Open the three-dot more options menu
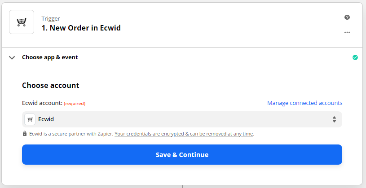Screen dimensions: 366x188 point(347,32)
